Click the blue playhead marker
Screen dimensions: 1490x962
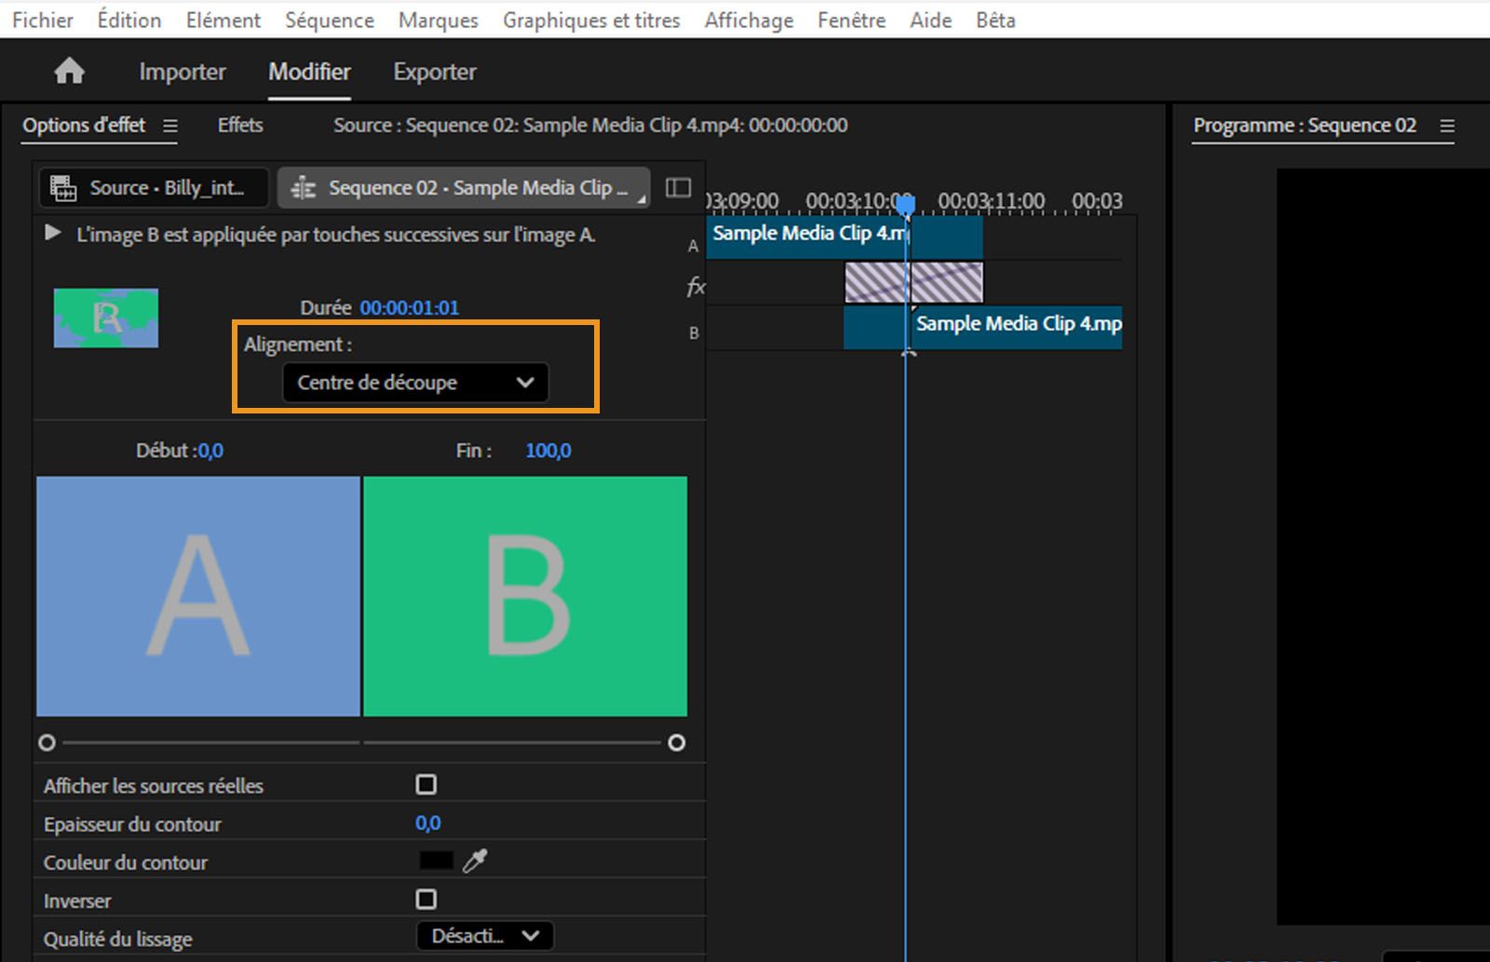coord(906,204)
